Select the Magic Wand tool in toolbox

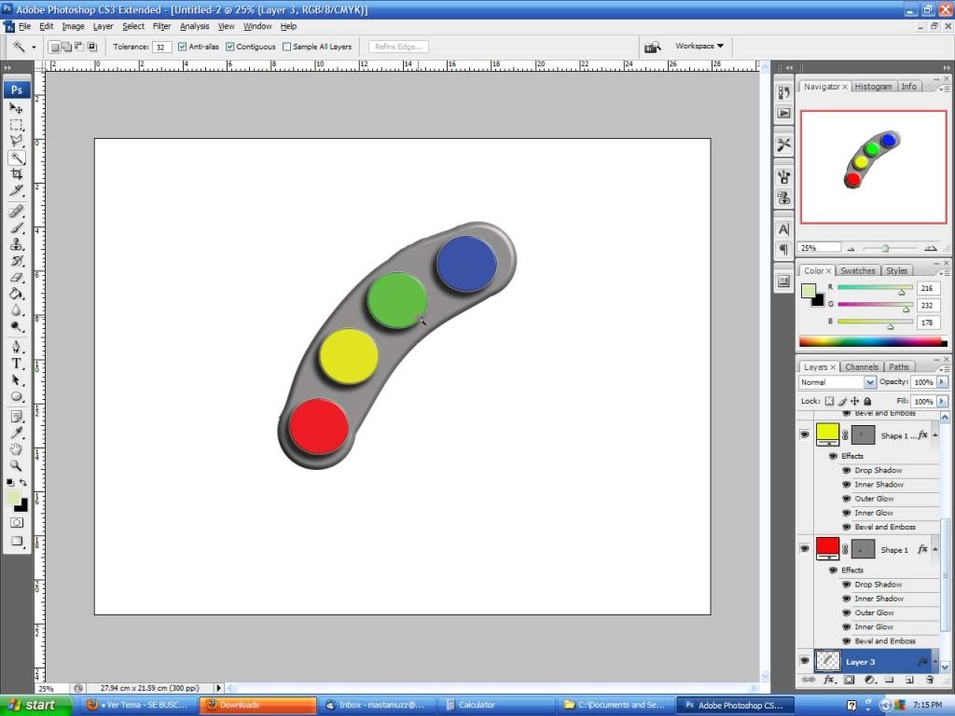17,158
